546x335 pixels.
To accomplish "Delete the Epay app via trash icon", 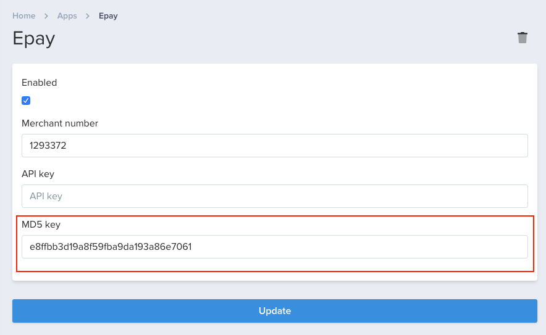I will (x=522, y=38).
